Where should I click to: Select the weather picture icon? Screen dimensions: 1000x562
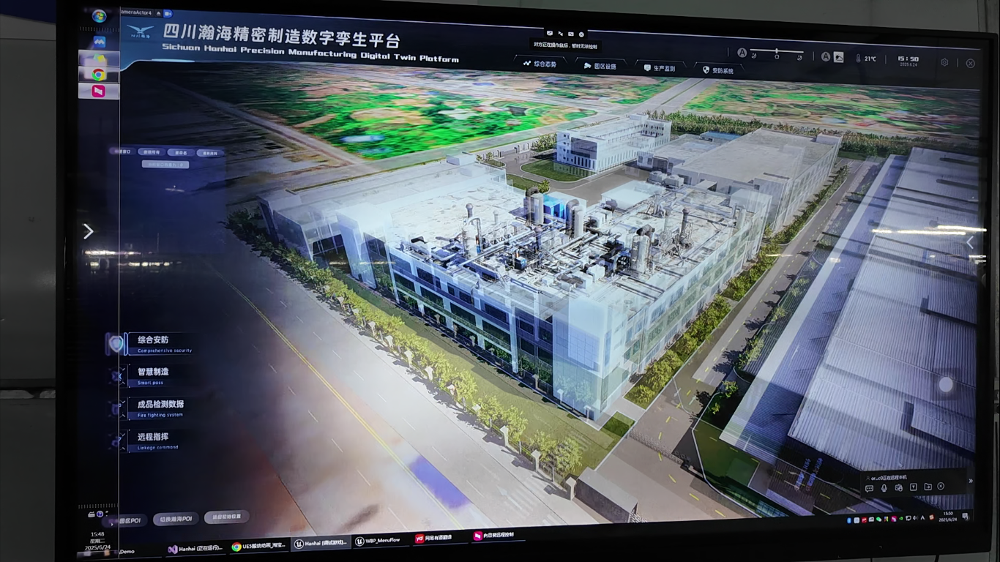[x=838, y=56]
